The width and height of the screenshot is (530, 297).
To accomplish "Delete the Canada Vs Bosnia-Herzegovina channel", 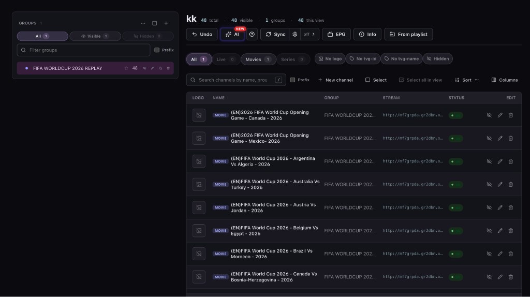I will [511, 277].
